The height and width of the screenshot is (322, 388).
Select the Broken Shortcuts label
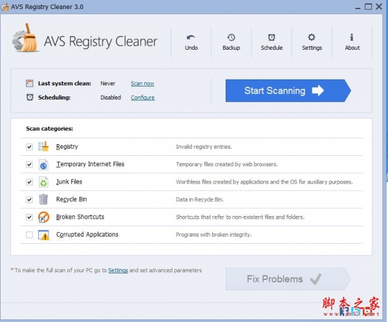[x=80, y=217]
